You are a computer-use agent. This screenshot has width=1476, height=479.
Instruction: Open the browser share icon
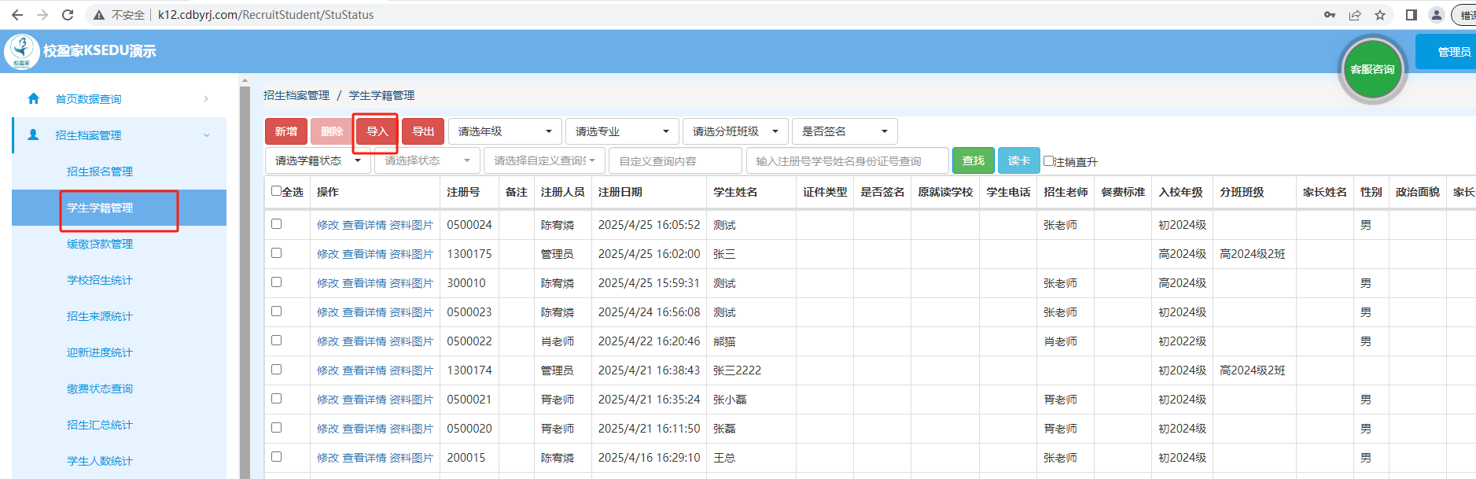point(1355,15)
